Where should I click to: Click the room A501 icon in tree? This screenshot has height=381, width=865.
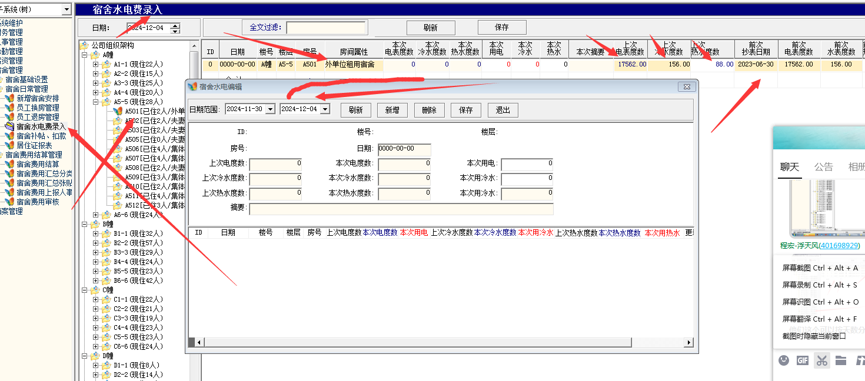pos(118,111)
